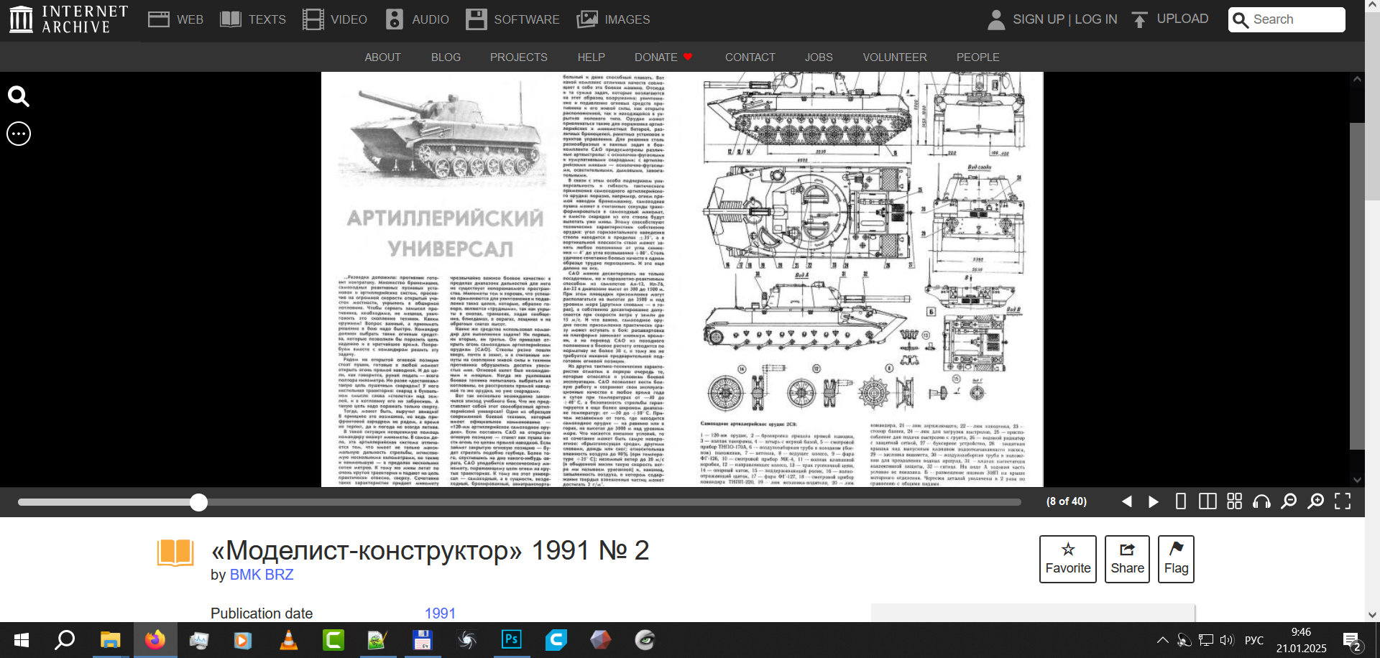Open the DONATE link
This screenshot has width=1380, height=658.
663,57
